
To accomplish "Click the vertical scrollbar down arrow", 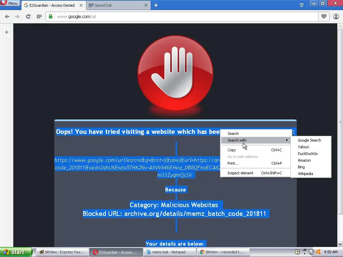I will point(340,244).
